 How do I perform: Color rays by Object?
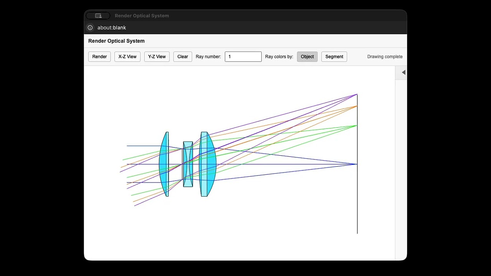click(x=307, y=57)
